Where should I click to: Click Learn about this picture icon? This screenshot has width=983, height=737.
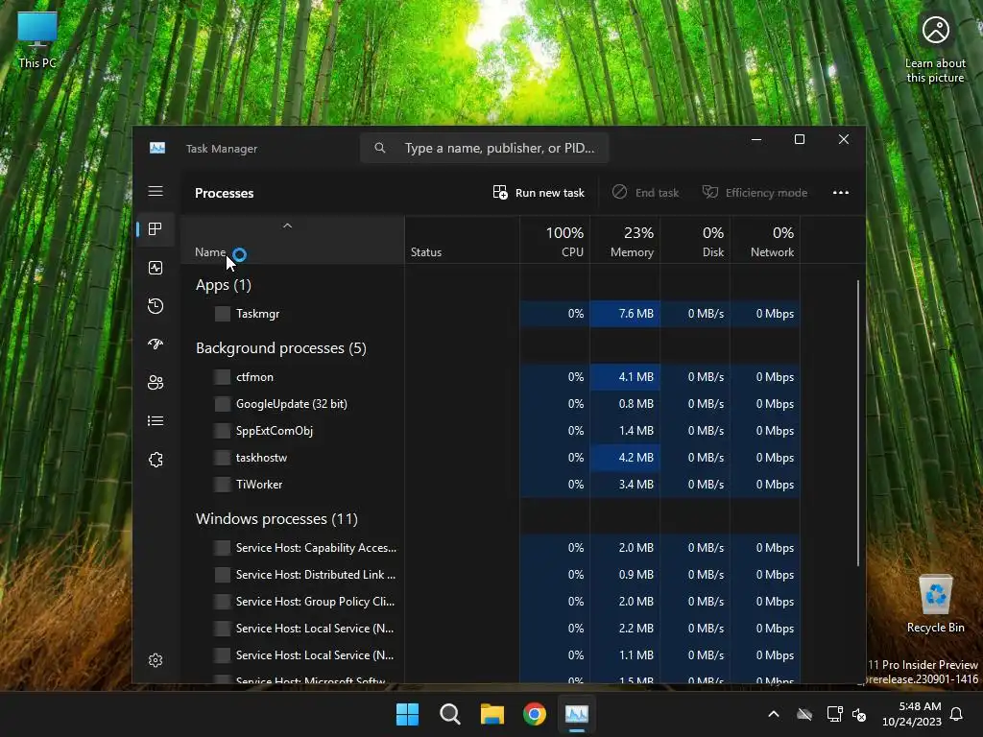935,49
